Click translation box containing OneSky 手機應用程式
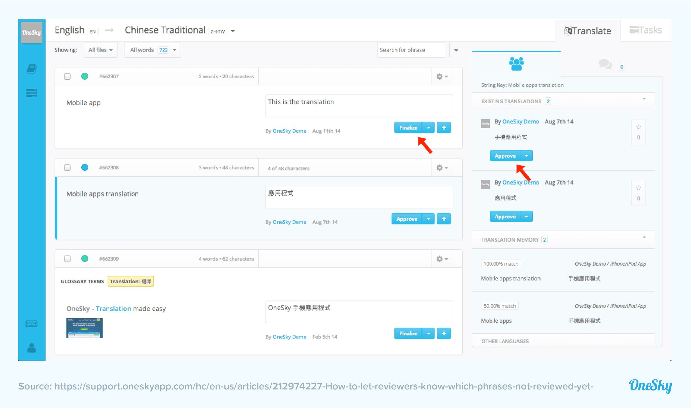 359,312
